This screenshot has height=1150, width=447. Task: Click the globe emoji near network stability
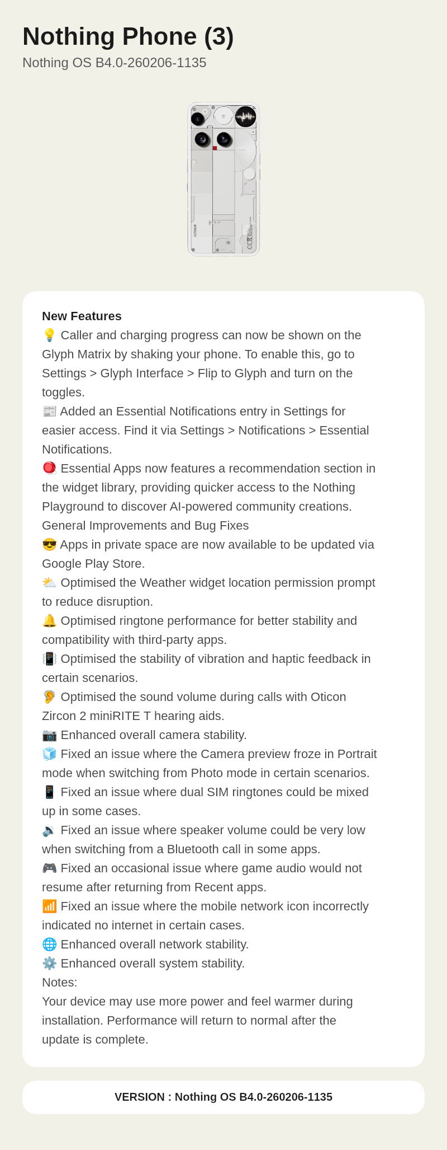(49, 944)
